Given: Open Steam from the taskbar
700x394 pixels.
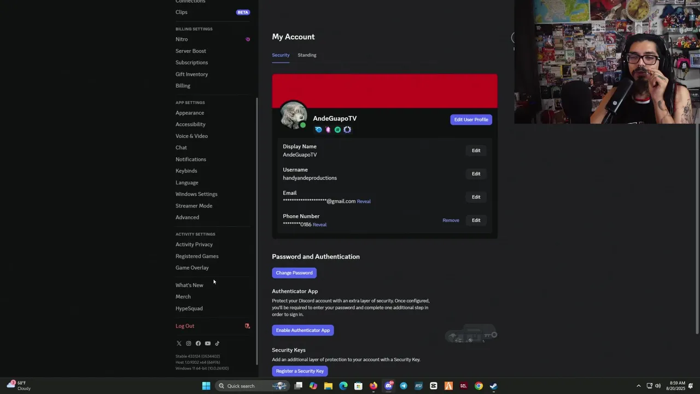Looking at the screenshot, I should pos(493,386).
